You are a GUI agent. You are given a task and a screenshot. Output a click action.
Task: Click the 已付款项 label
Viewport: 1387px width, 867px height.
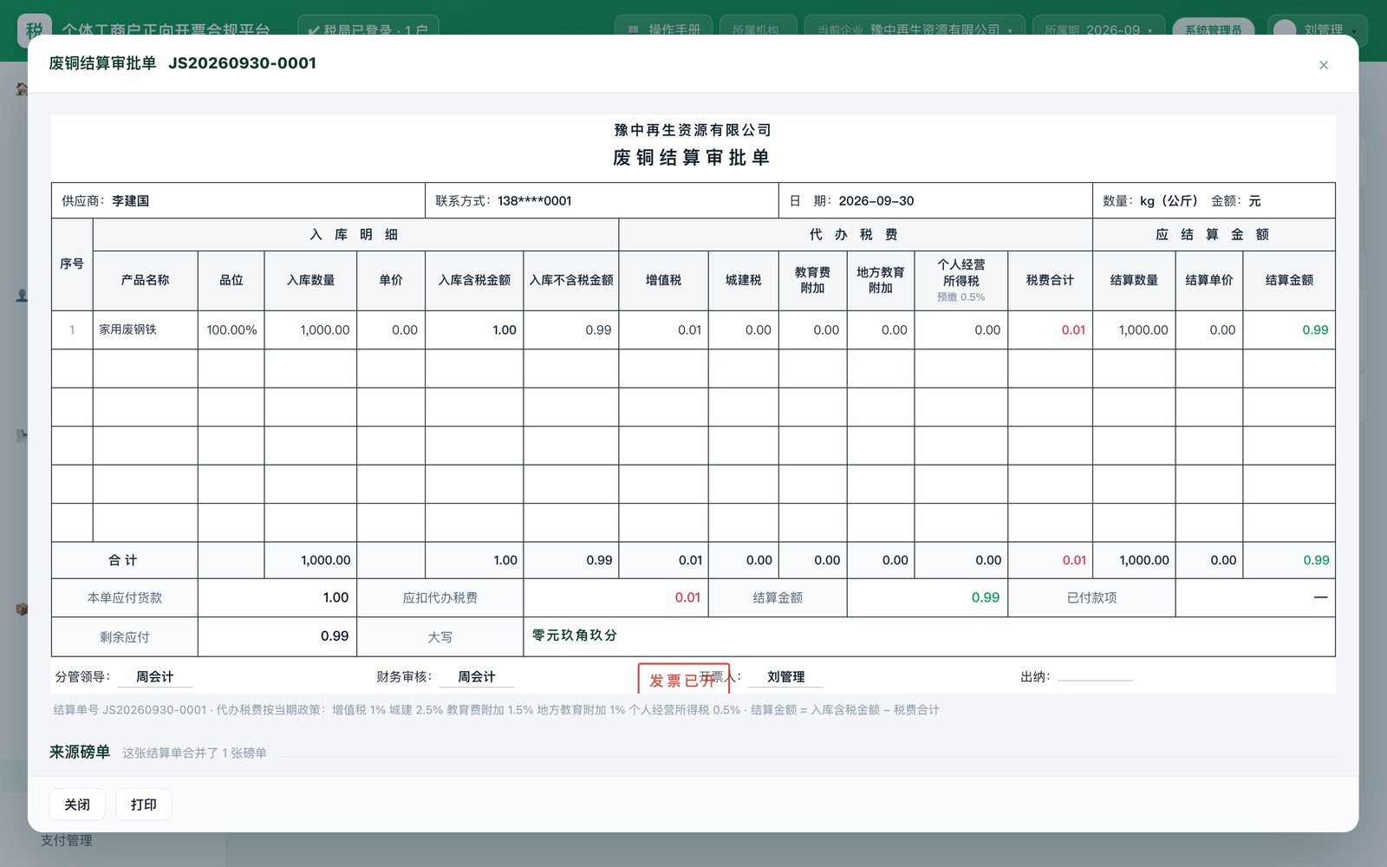tap(1092, 598)
